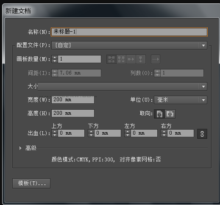
Task: Expand the 高级 advanced section
Action: 20,148
